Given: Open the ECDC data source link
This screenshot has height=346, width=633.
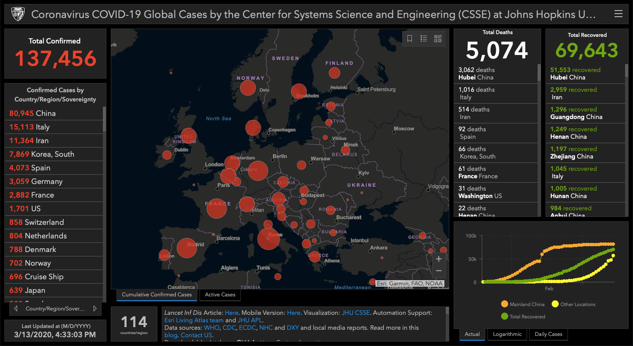Looking at the screenshot, I should 247,328.
